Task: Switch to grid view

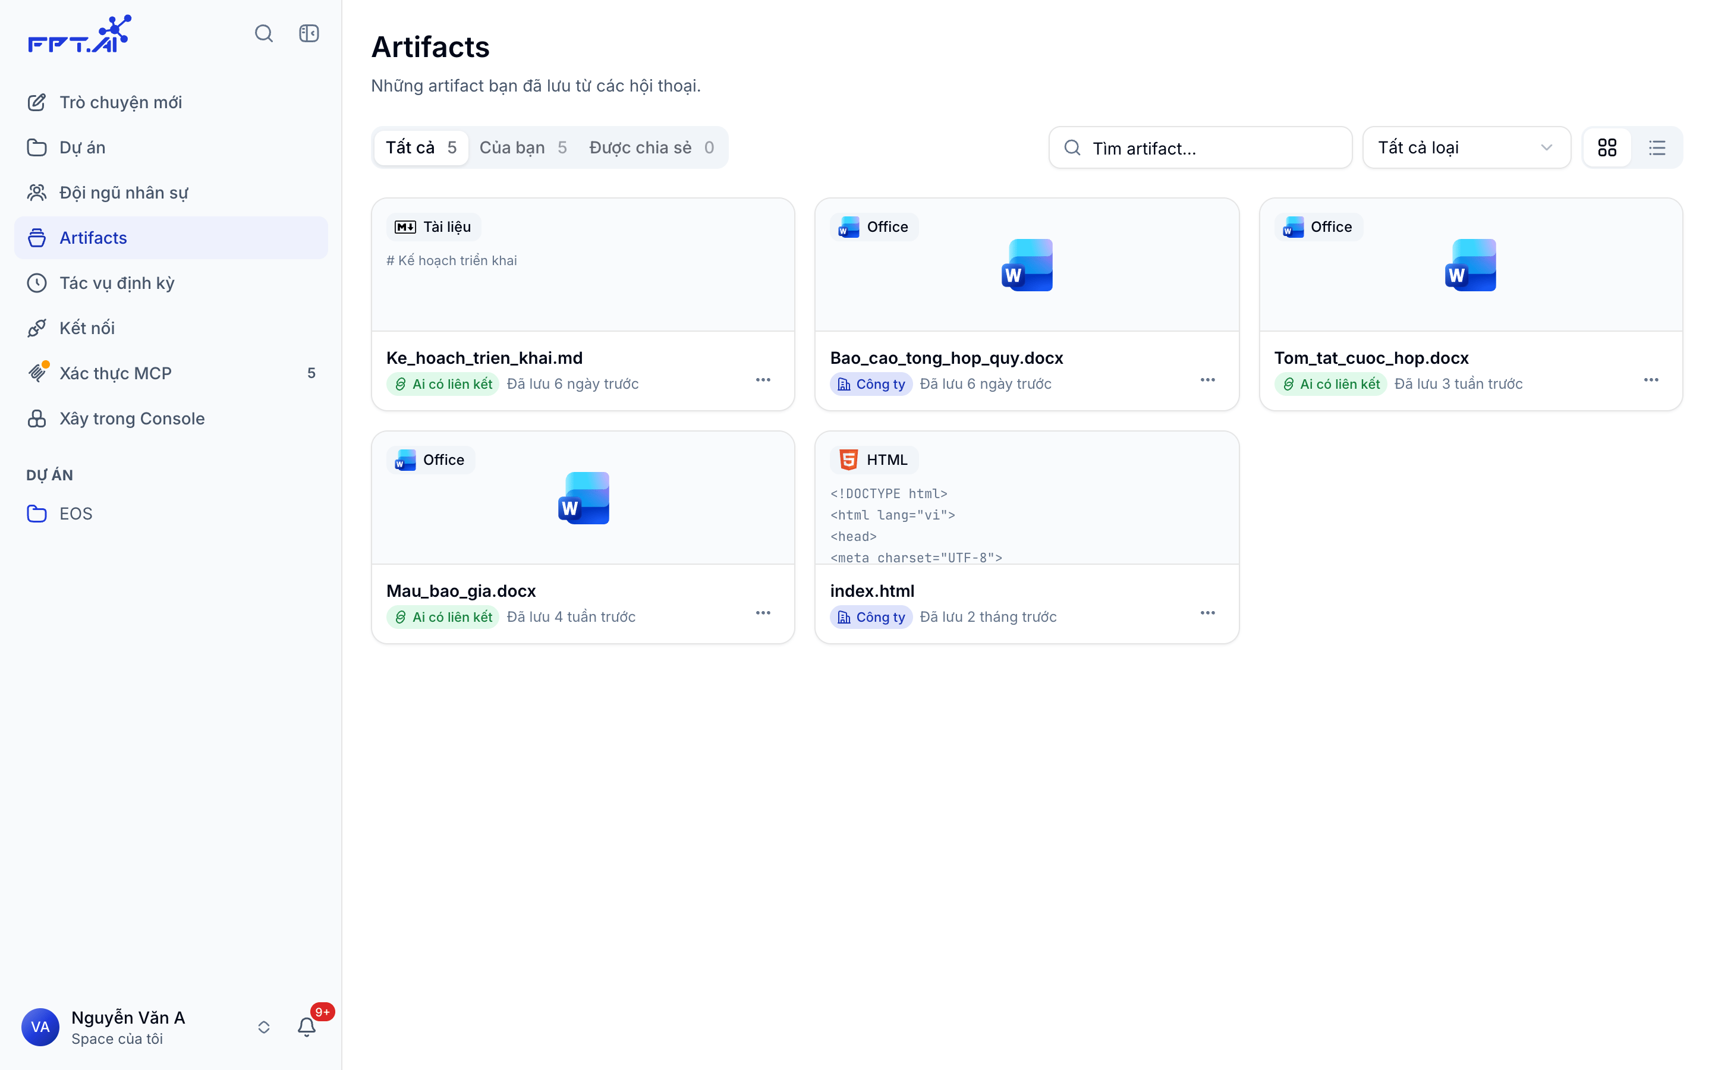Action: tap(1607, 147)
